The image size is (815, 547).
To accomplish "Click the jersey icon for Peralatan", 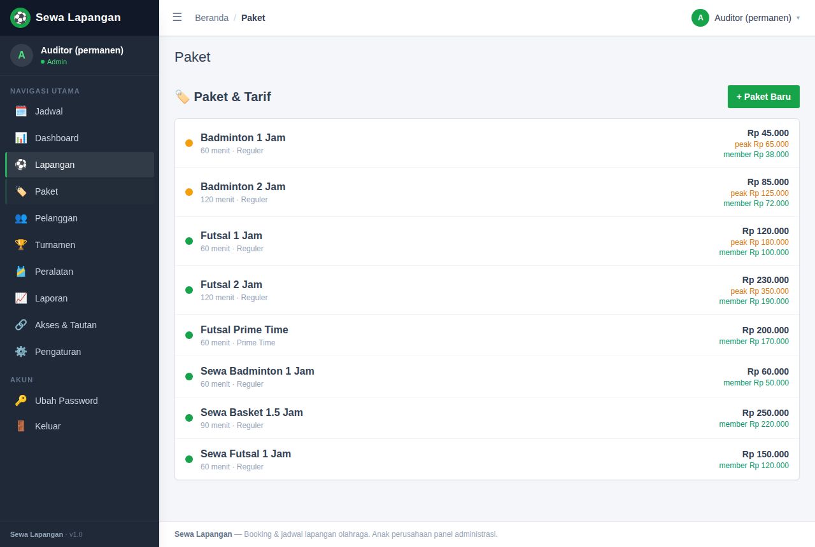I will (x=21, y=272).
